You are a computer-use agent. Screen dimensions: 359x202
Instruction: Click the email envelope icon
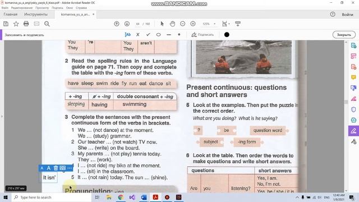point(36,24)
